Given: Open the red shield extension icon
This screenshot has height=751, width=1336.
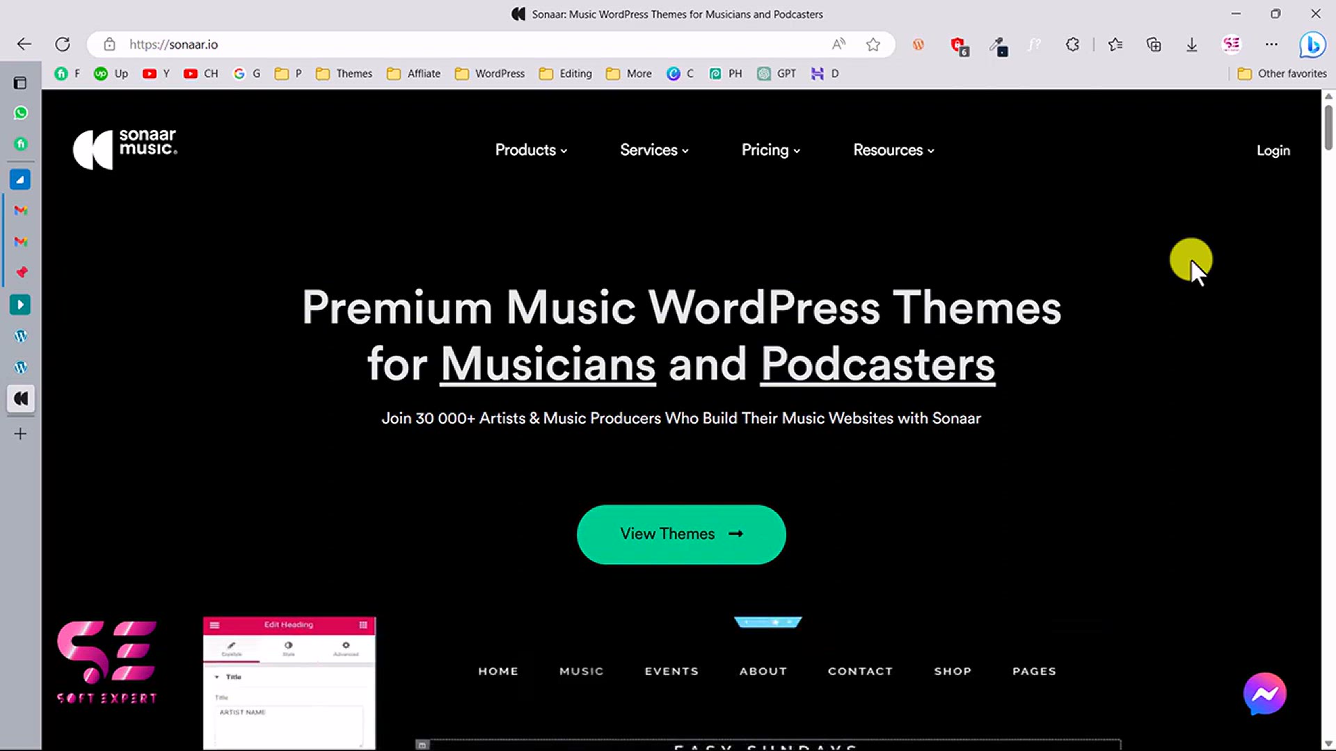Looking at the screenshot, I should coord(959,46).
